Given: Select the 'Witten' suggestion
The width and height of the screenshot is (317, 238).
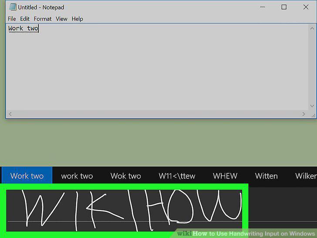Looking at the screenshot, I should [x=266, y=176].
